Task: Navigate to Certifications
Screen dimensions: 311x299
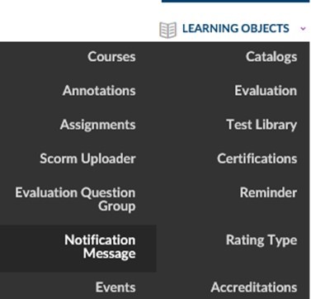Action: click(257, 159)
